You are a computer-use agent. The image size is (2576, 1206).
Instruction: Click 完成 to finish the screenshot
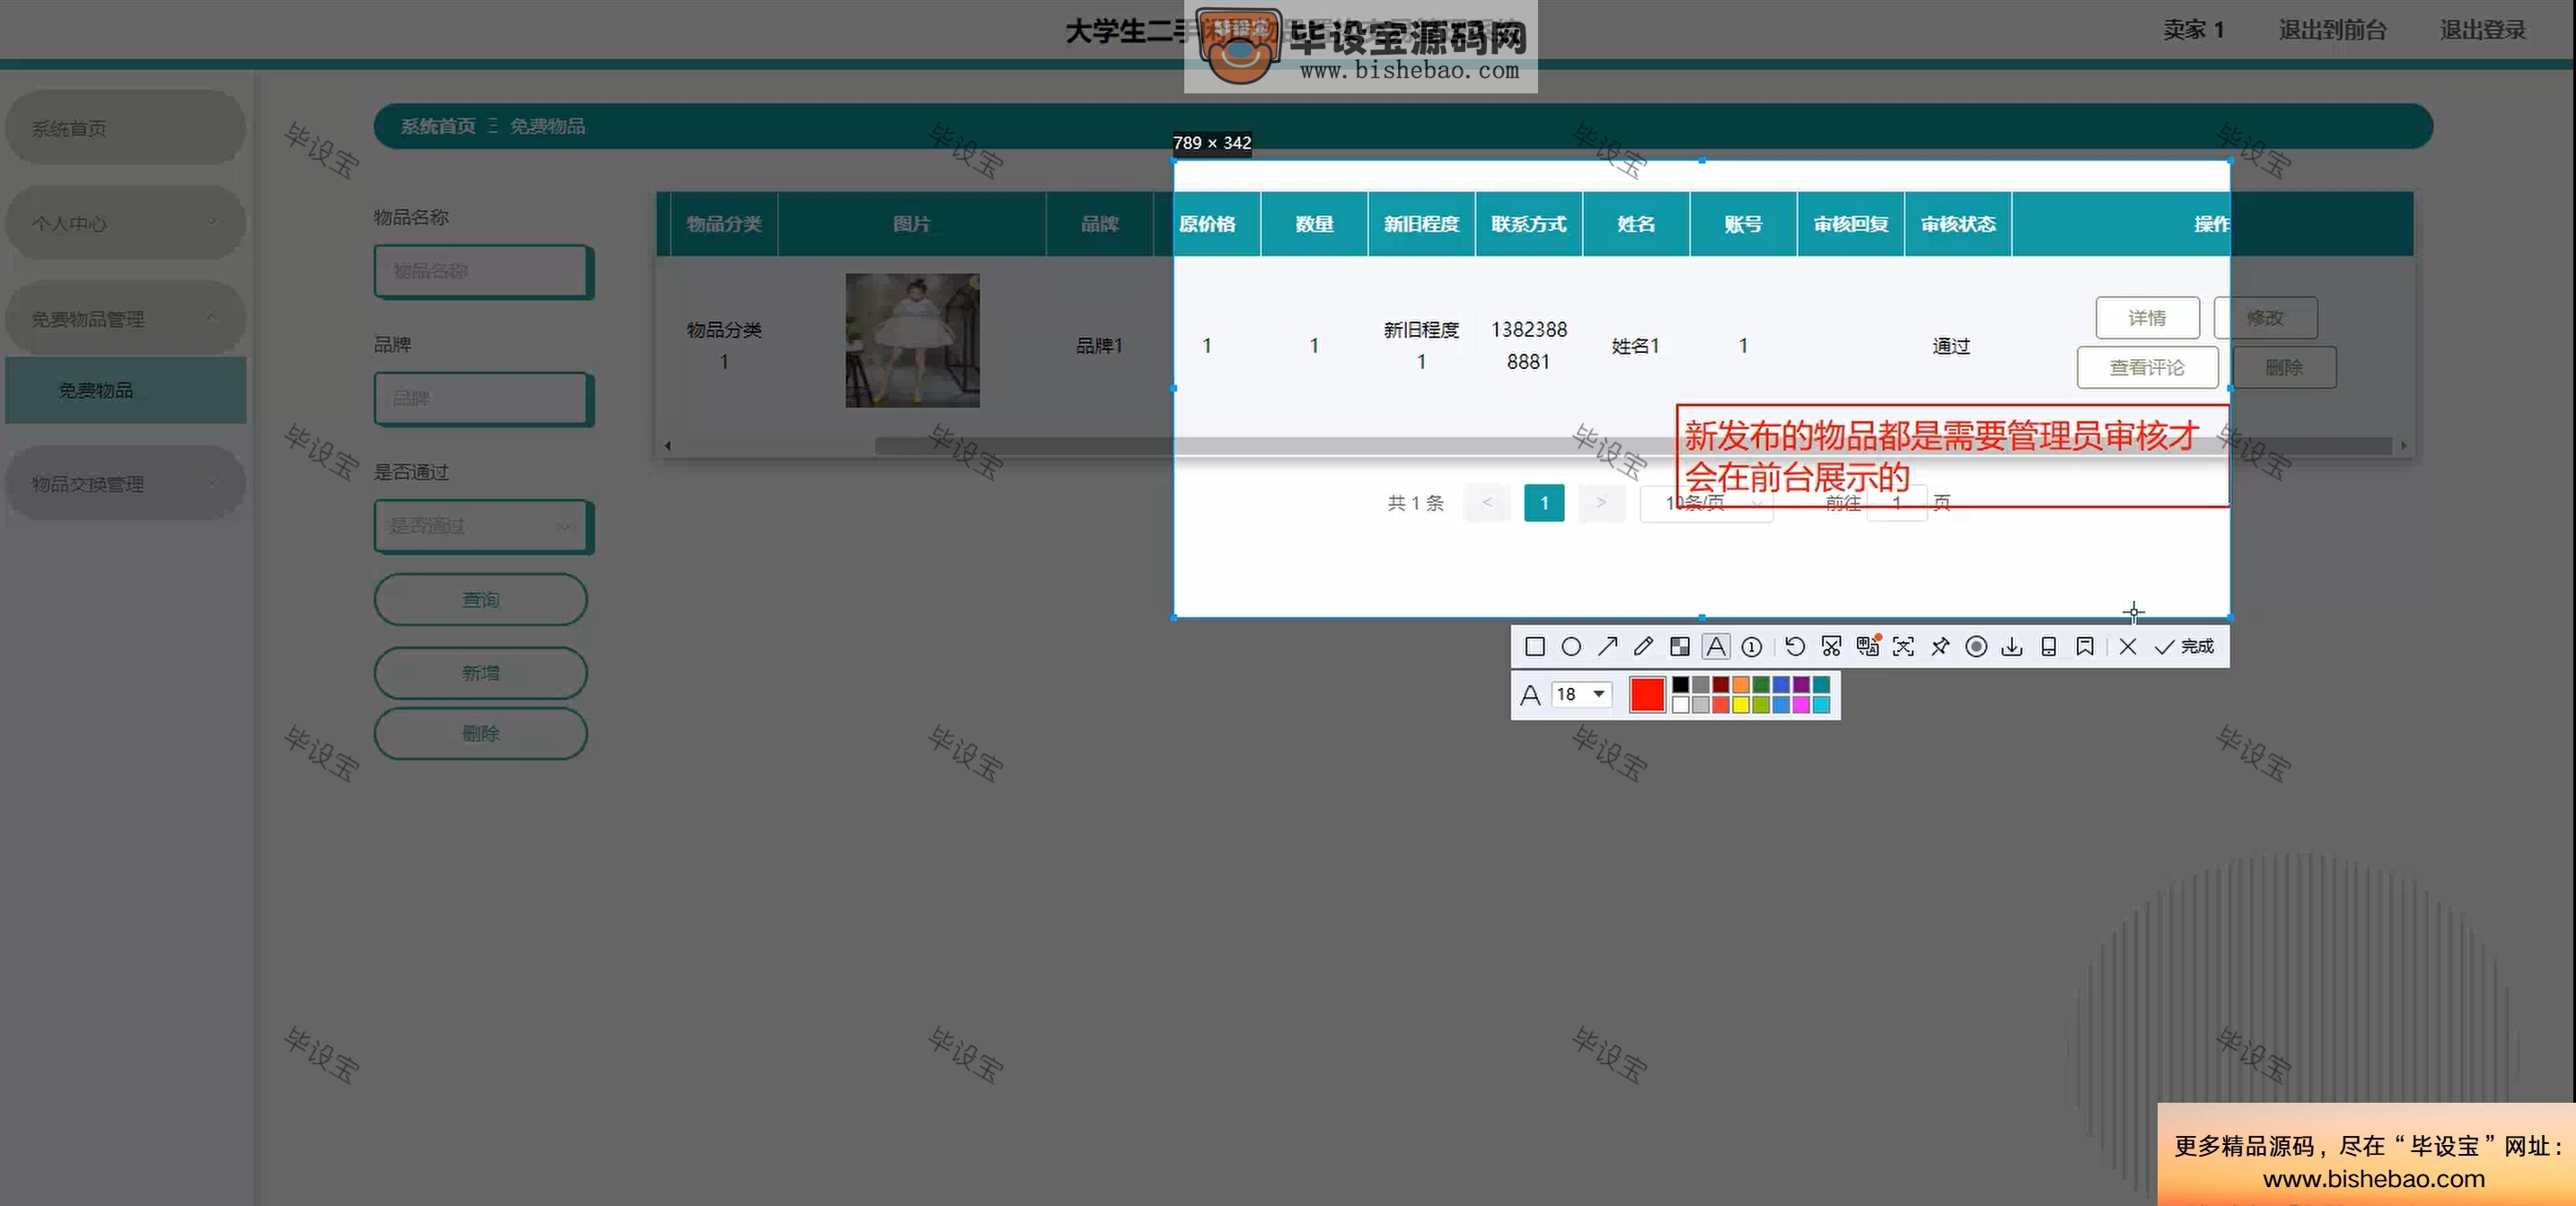tap(2184, 647)
